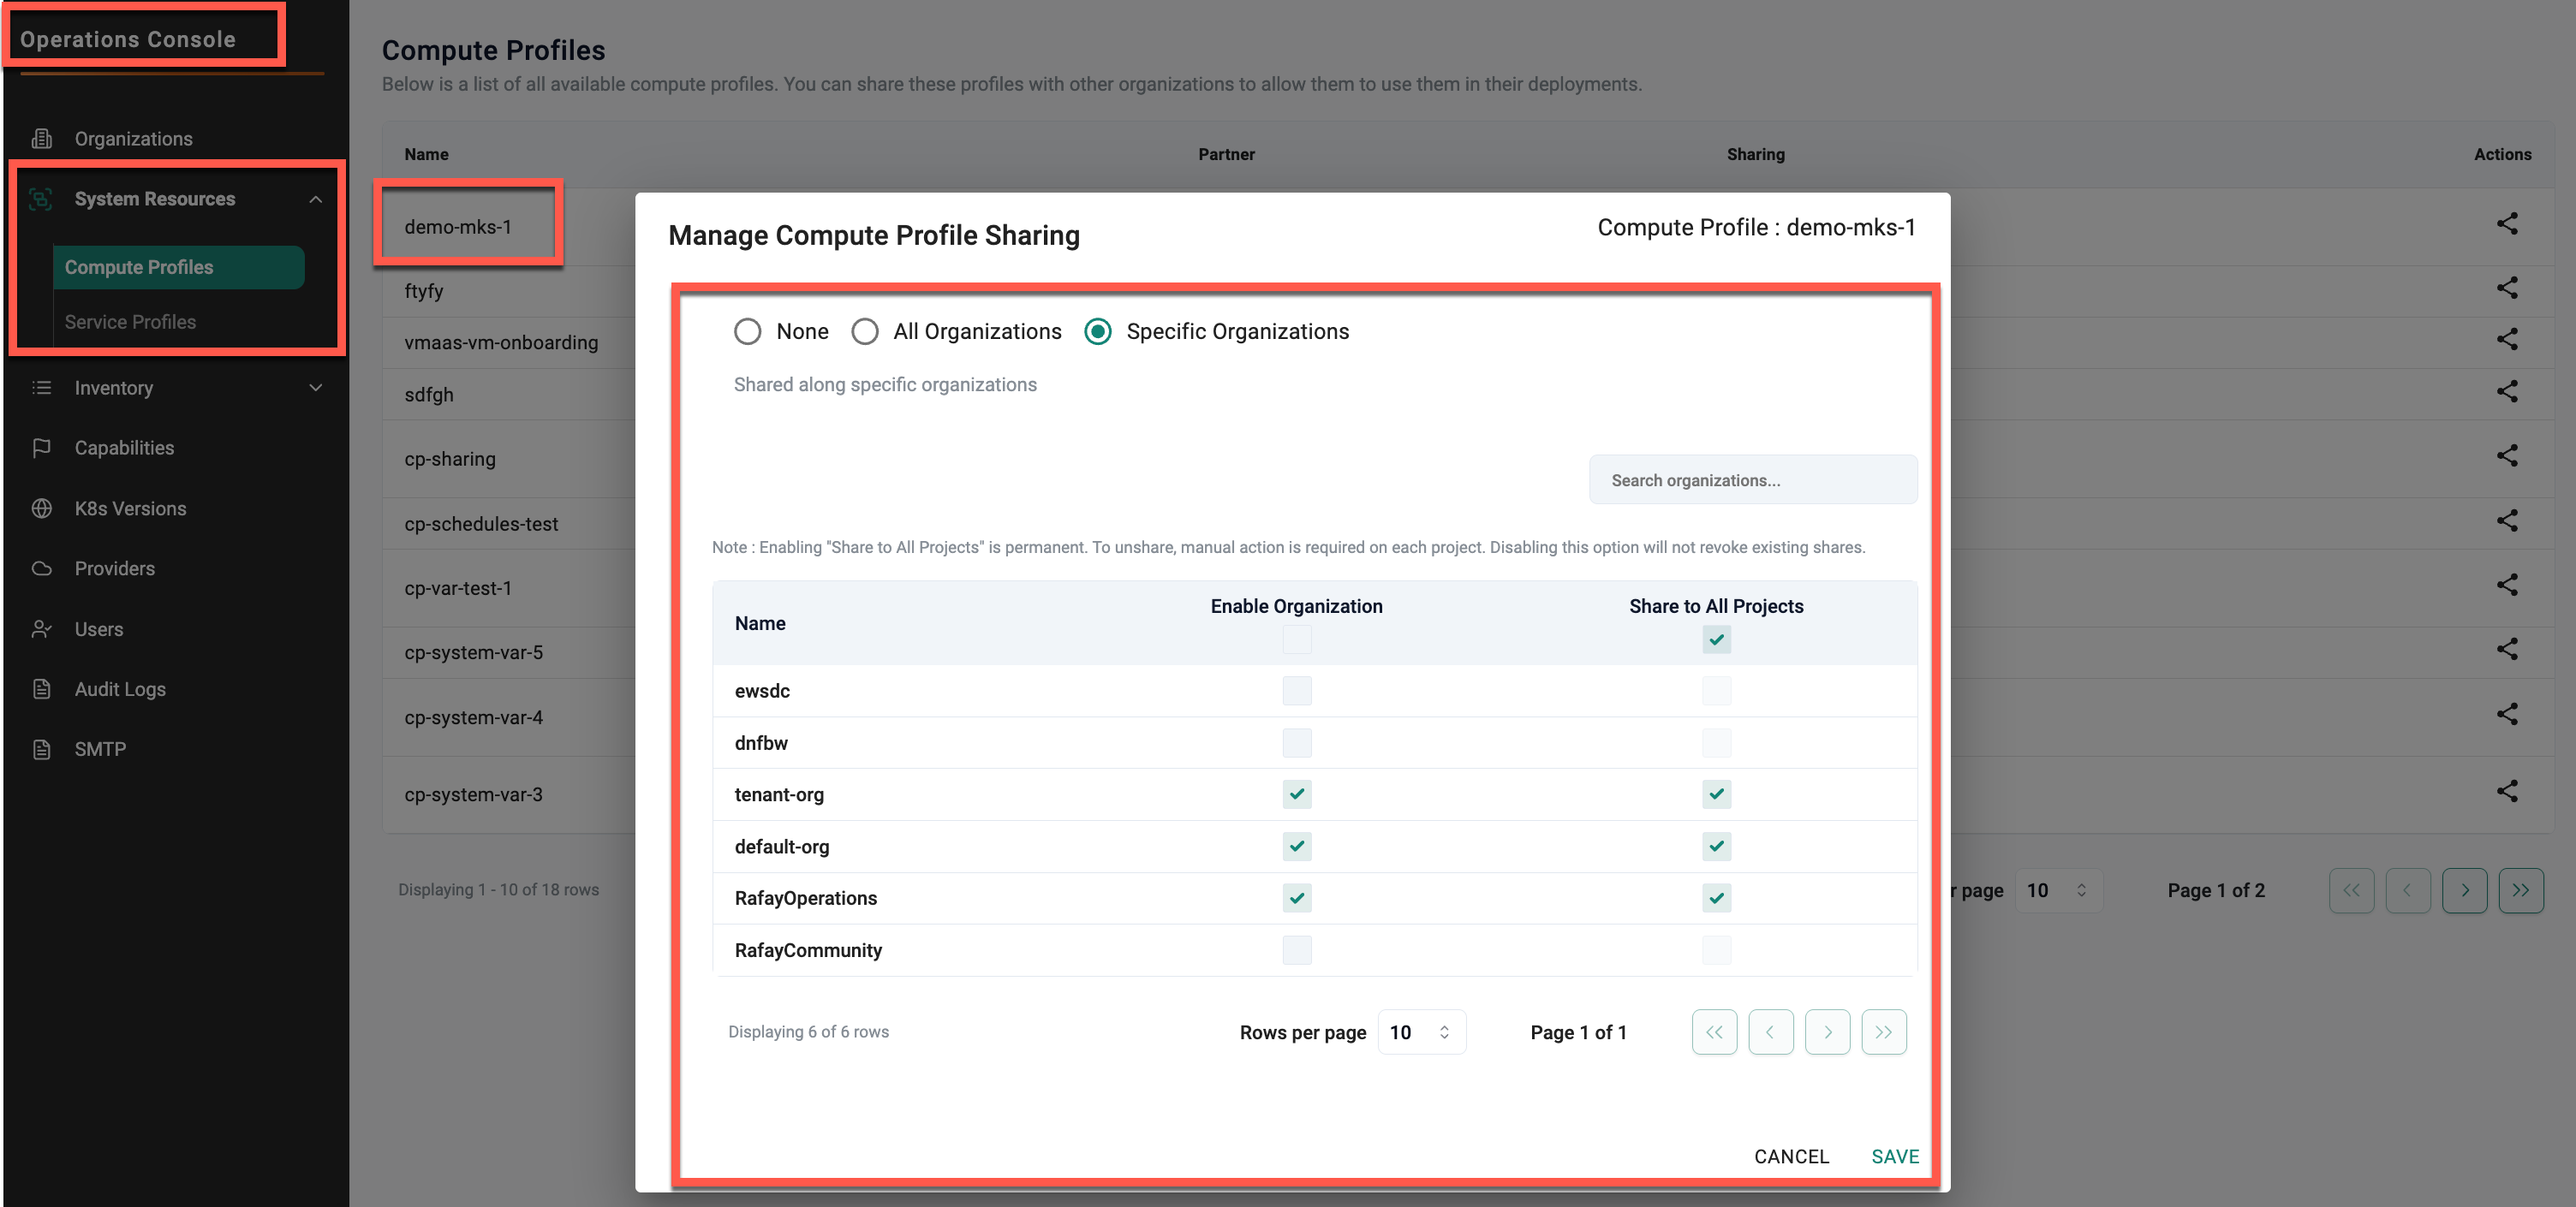Click the SAVE button
2576x1207 pixels.
(1894, 1156)
